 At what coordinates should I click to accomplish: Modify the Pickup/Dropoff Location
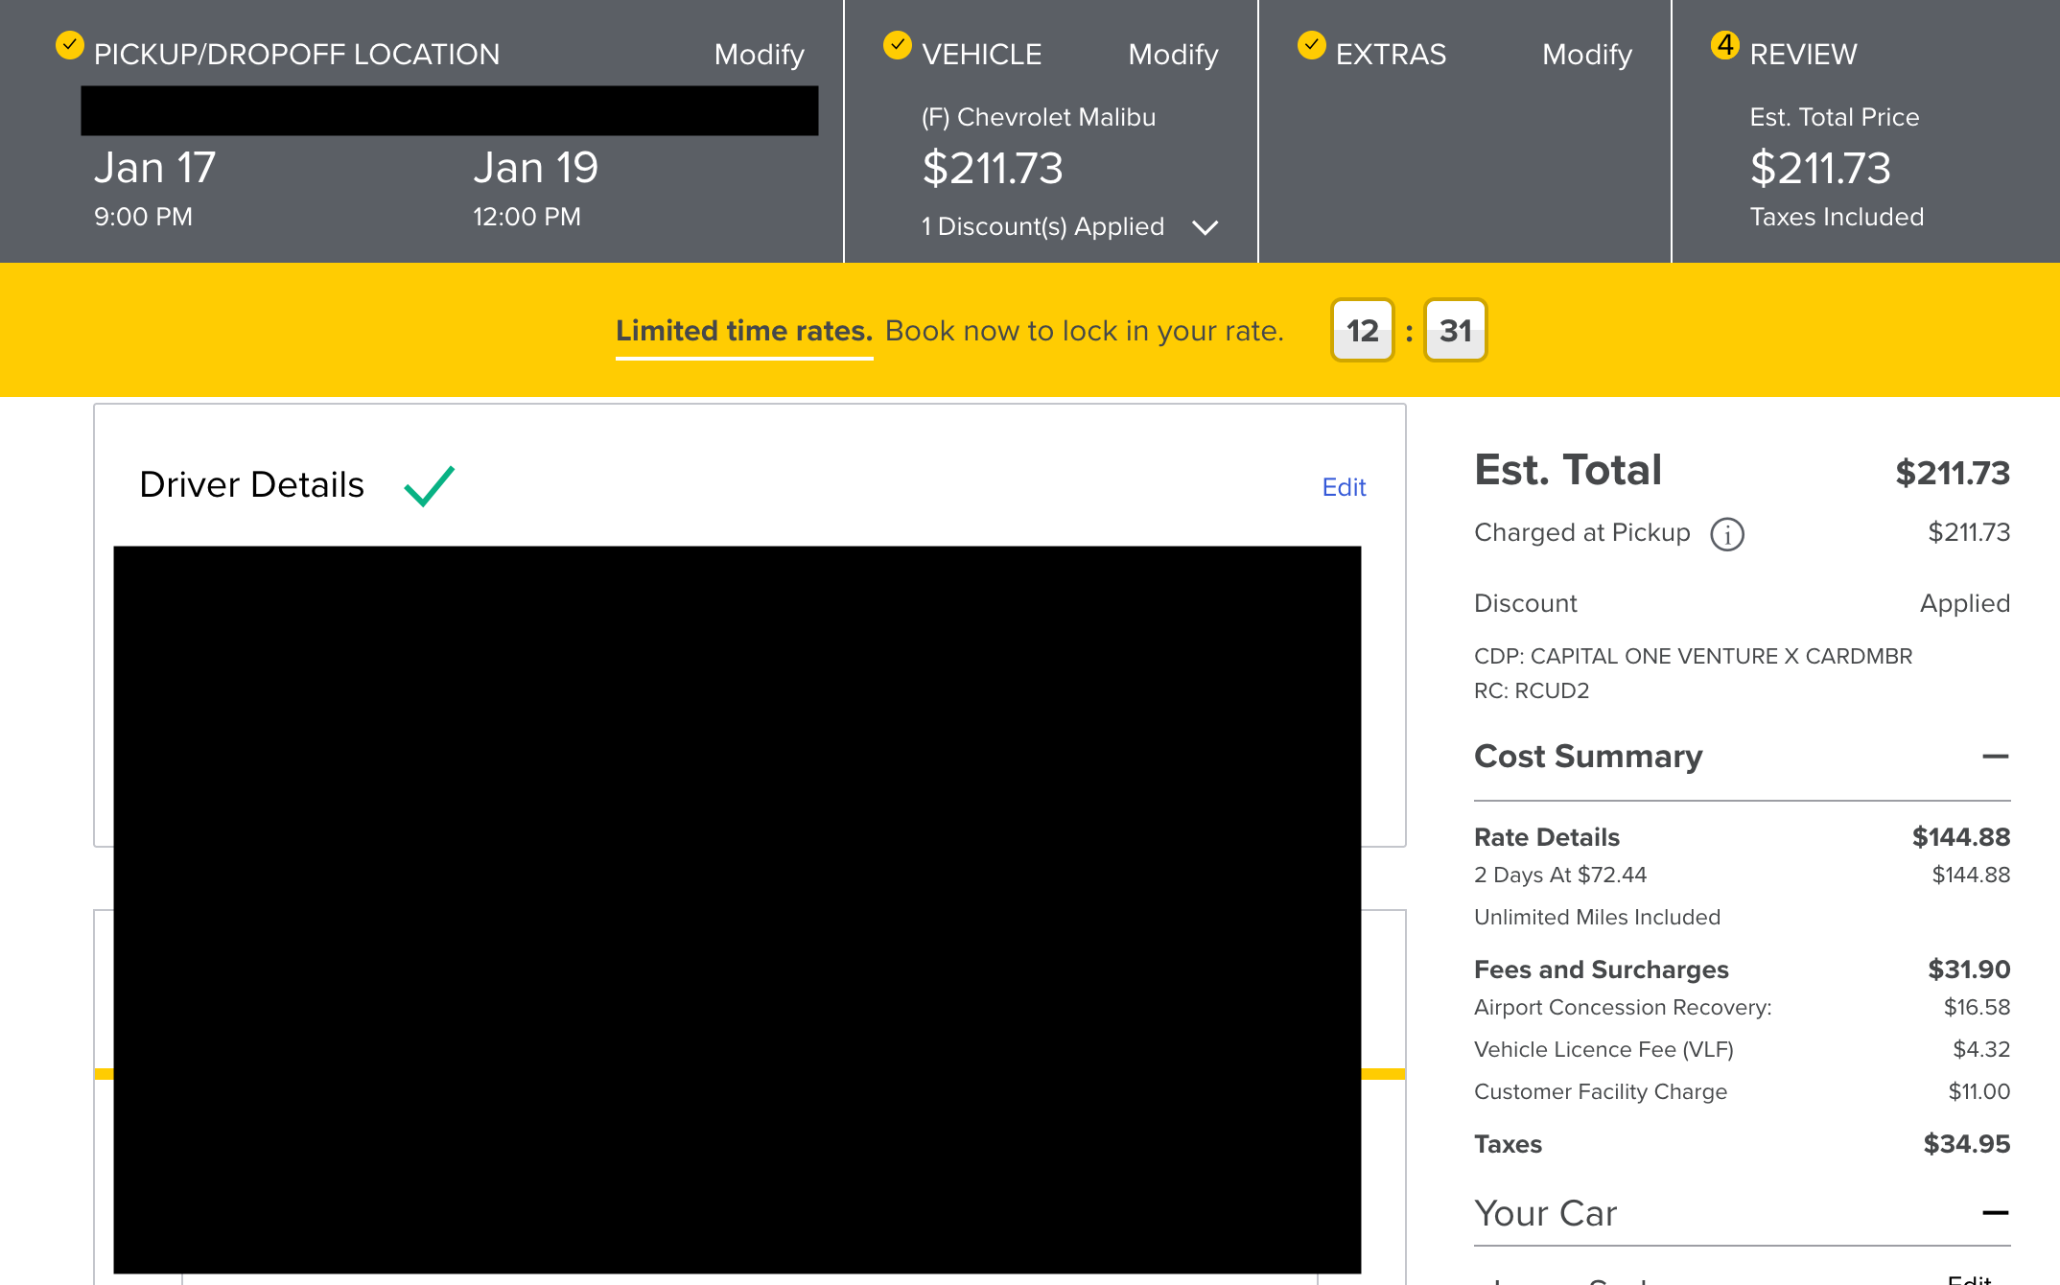pos(759,55)
